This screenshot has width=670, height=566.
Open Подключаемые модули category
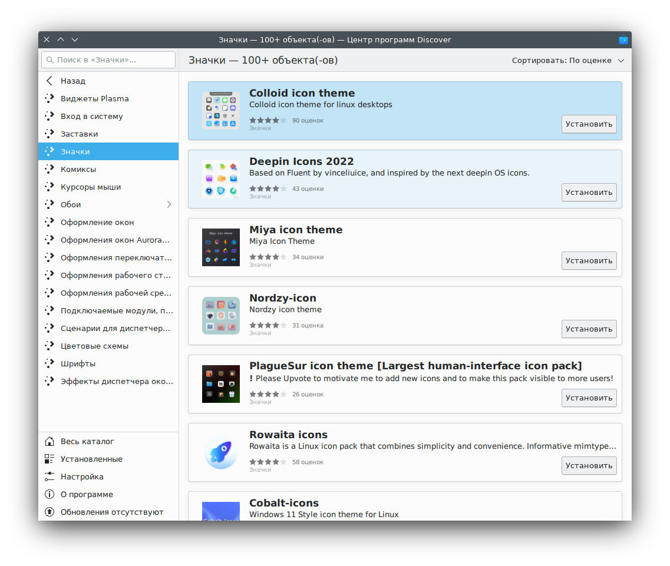coord(108,310)
